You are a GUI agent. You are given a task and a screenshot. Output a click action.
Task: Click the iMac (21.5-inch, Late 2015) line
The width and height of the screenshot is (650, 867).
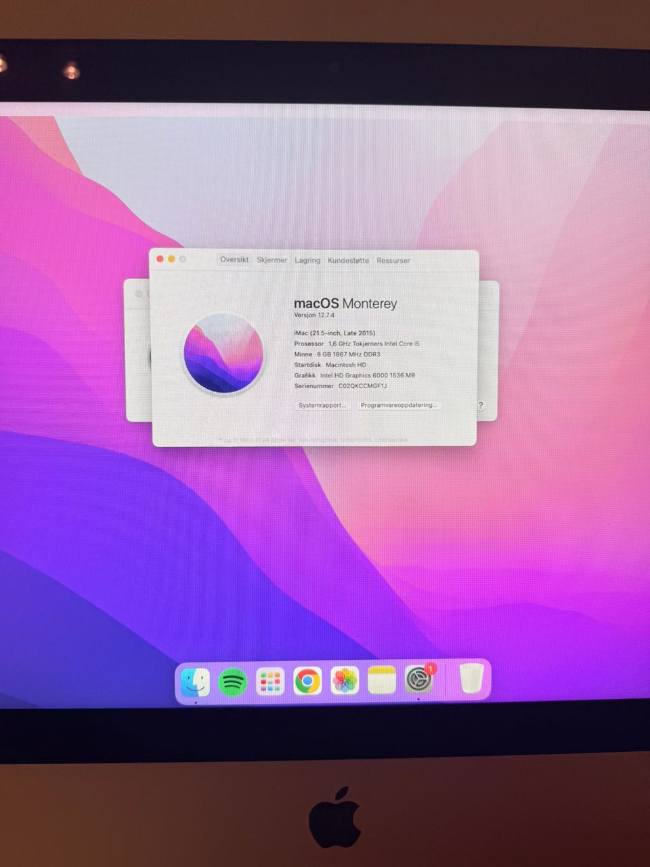(x=334, y=333)
